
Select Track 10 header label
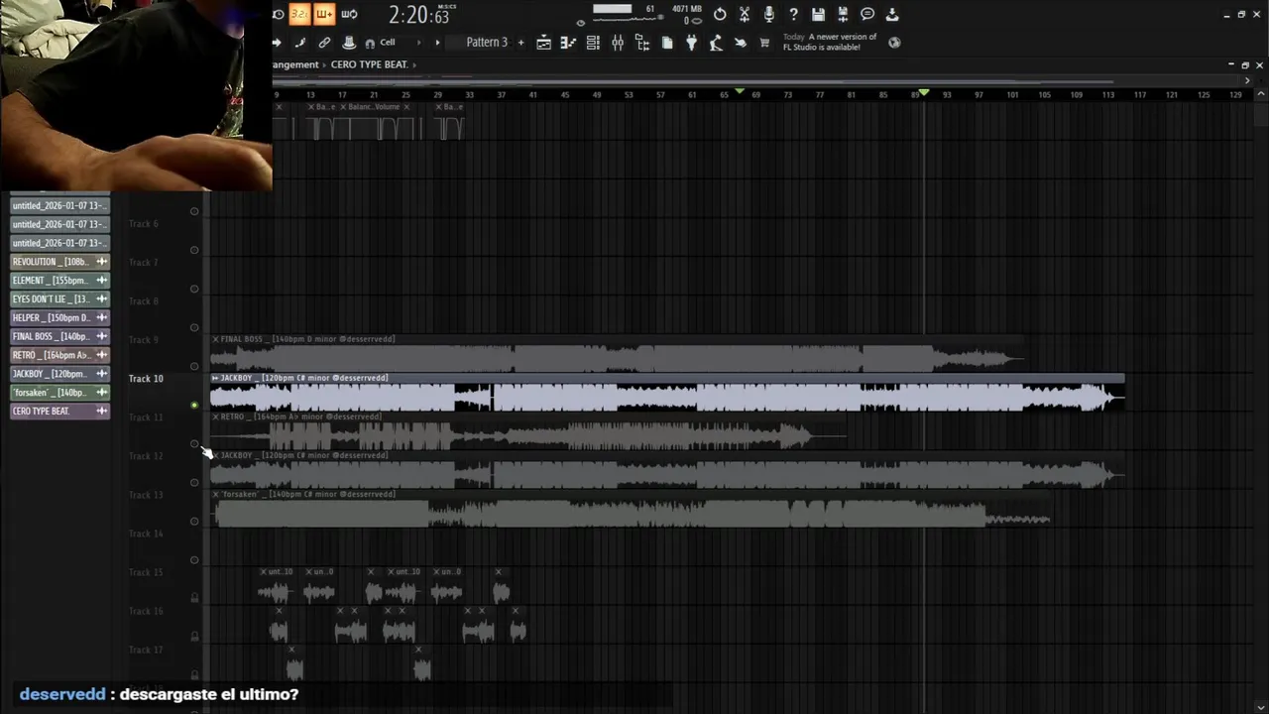[x=146, y=379]
